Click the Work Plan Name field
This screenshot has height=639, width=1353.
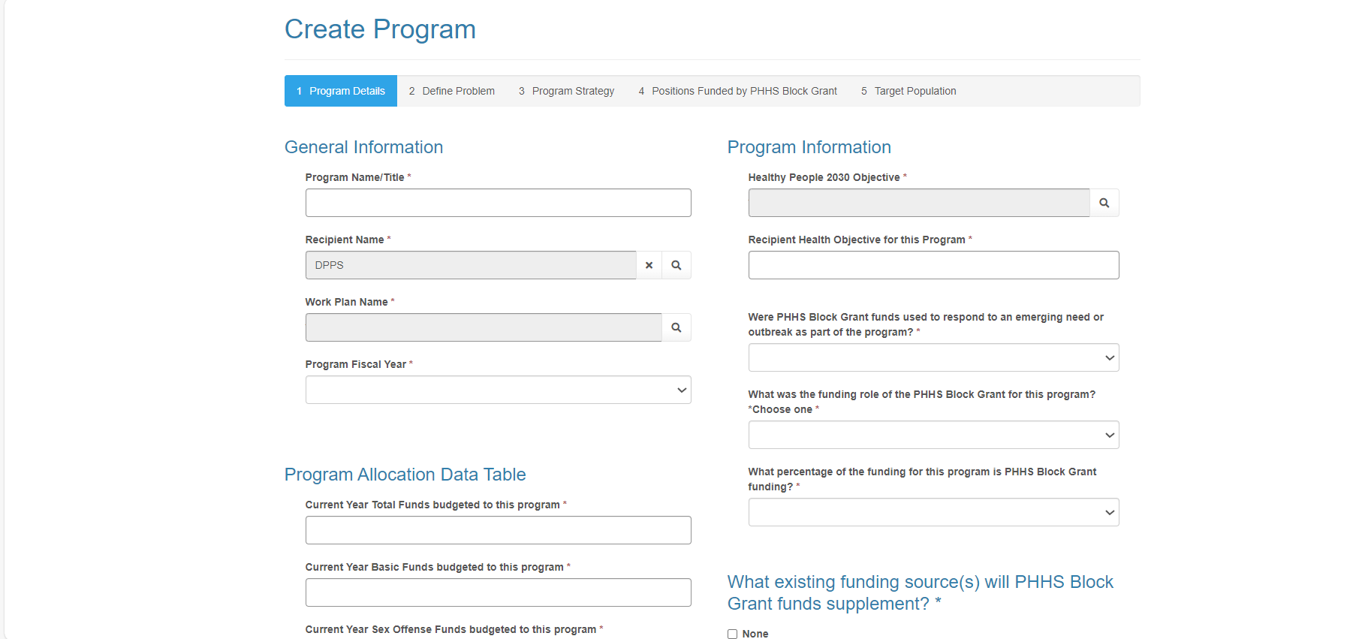(x=484, y=327)
